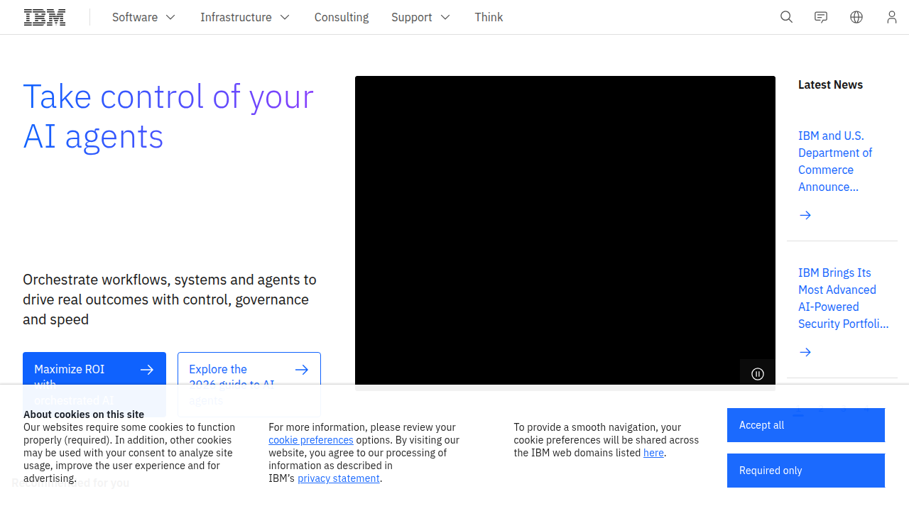Screen dimensions: 909x511
Task: Open IBM Brings Its Most Advanced AI-Powered news
Action: [x=843, y=298]
